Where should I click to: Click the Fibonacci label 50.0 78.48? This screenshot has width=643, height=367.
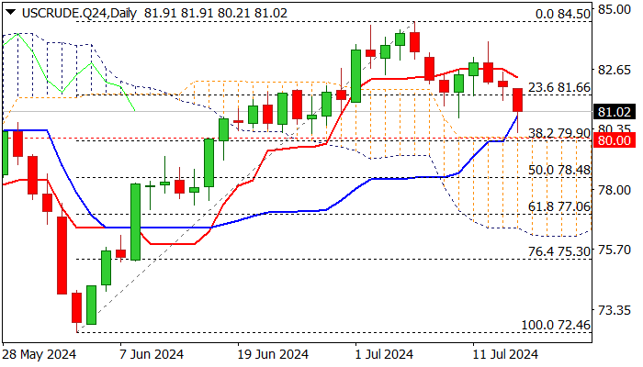(x=559, y=170)
